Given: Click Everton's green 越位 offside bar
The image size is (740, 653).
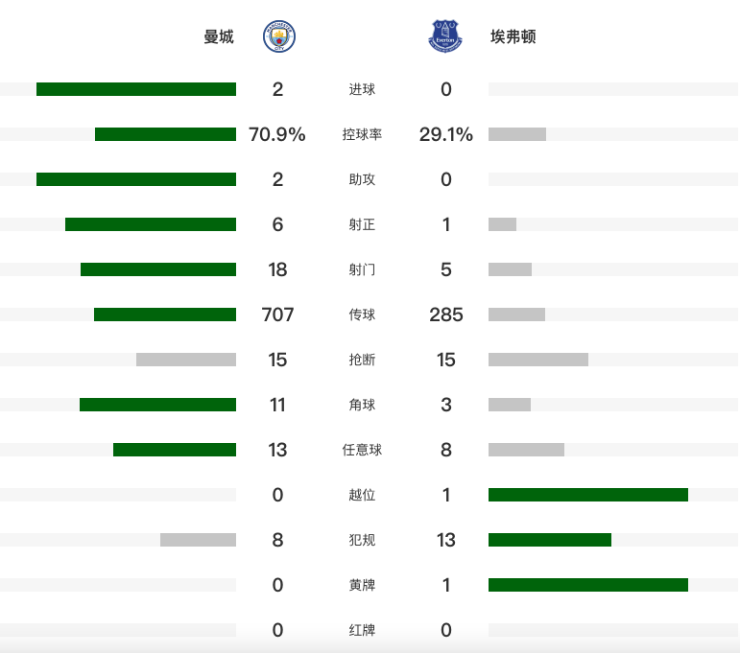Looking at the screenshot, I should point(588,495).
